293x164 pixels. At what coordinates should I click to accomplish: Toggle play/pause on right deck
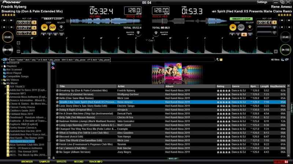(285, 50)
